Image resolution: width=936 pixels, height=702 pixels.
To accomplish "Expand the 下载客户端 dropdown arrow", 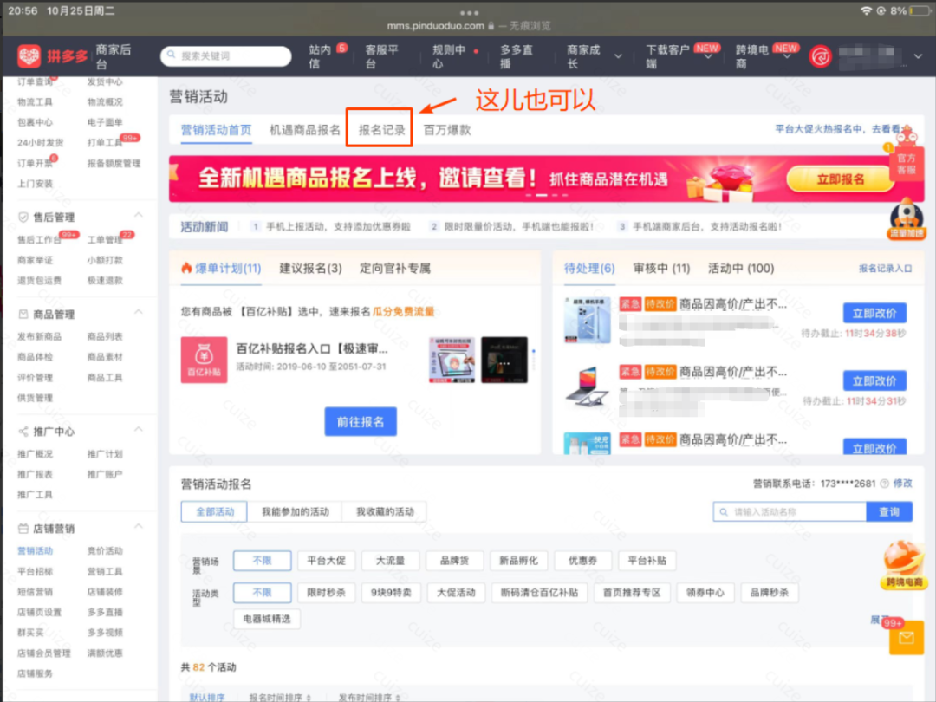I will (x=708, y=56).
